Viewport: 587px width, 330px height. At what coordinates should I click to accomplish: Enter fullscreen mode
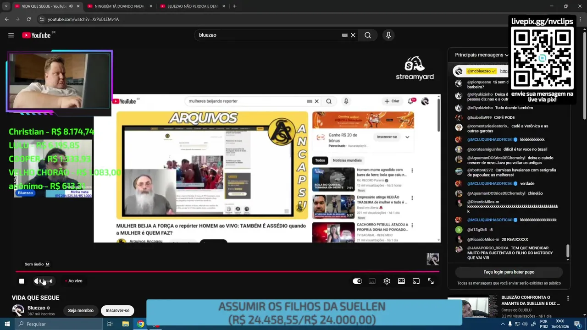(x=431, y=281)
